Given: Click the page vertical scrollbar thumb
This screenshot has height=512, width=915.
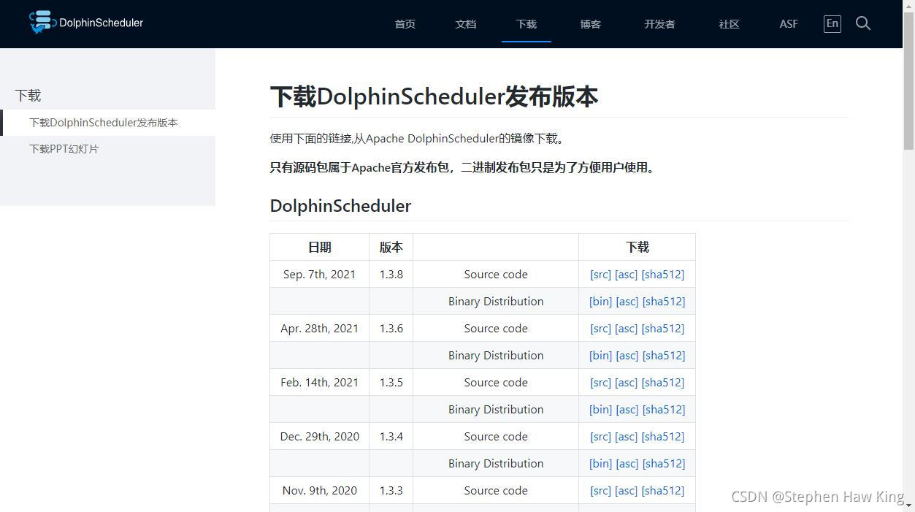Looking at the screenshot, I should coord(908,80).
